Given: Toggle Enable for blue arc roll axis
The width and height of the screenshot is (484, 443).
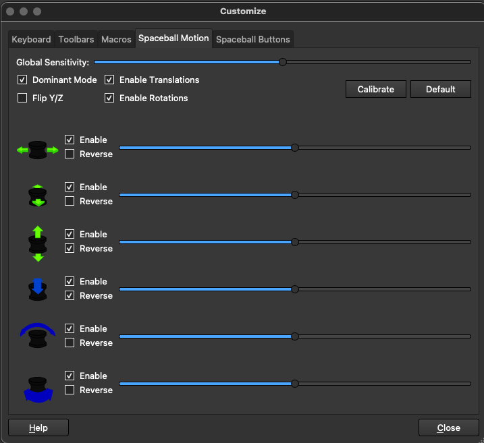Looking at the screenshot, I should tap(70, 328).
